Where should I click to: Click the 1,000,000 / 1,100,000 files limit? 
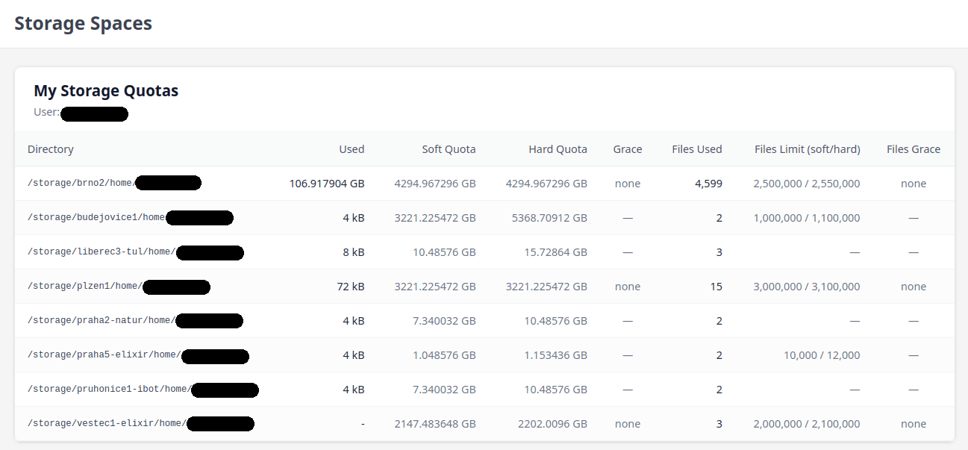coord(807,218)
